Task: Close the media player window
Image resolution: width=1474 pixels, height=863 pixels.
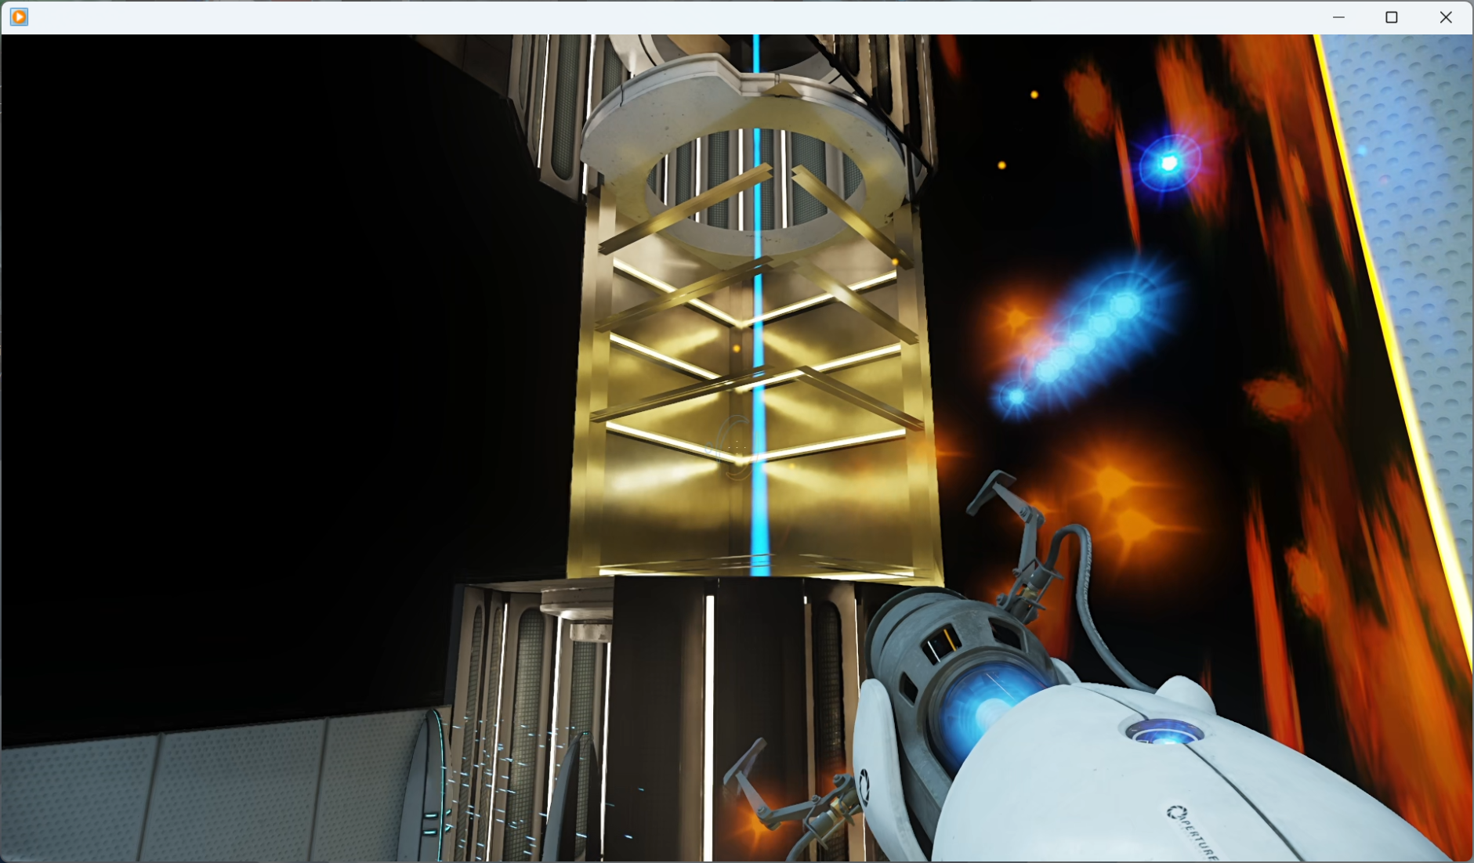Action: (1446, 17)
